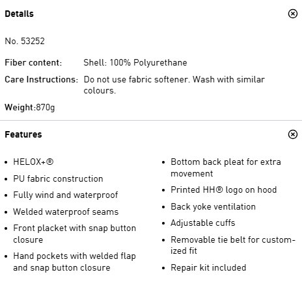The height and width of the screenshot is (281, 302).
Task: Collapse the Details section with circled X icon
Action: click(293, 14)
